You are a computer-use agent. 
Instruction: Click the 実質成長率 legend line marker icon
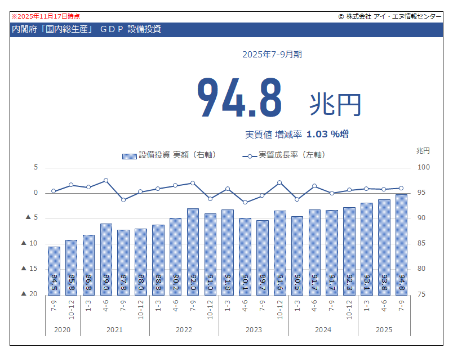point(250,155)
